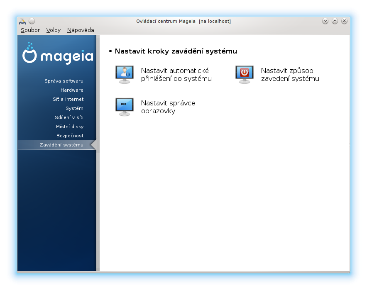Minimize the Mageia control center window
367x290 pixels.
pyautogui.click(x=325, y=21)
